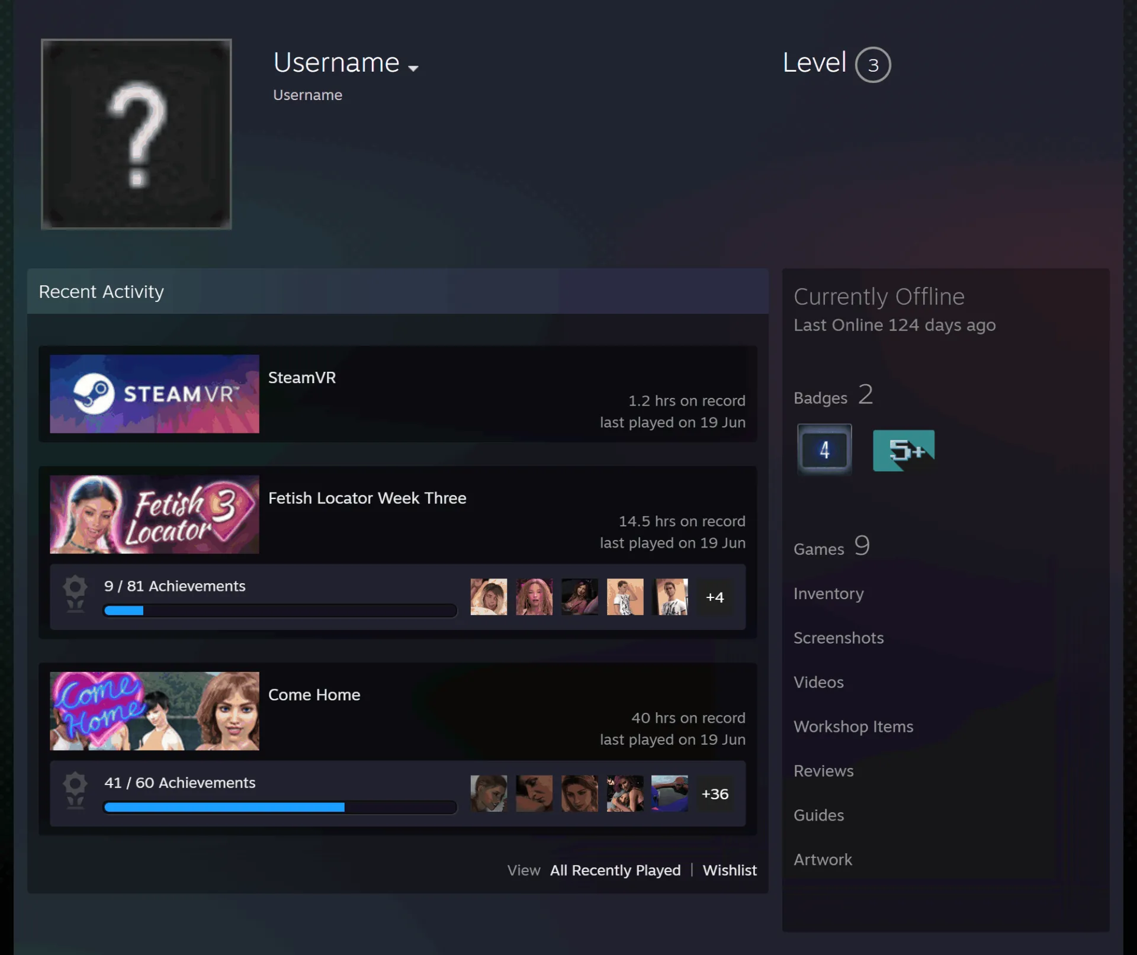Image resolution: width=1137 pixels, height=955 pixels.
Task: Click the 9 / 81 achievements progress bar
Action: pos(280,610)
